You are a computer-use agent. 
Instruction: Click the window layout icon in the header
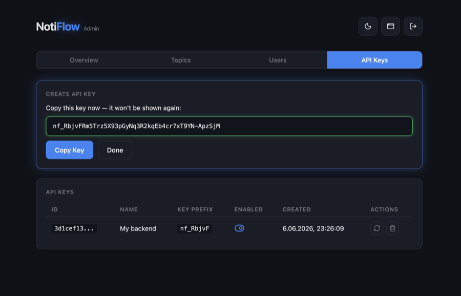click(x=390, y=26)
